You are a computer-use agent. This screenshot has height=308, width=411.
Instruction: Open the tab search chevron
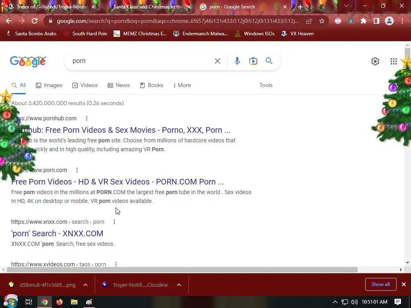(x=346, y=6)
